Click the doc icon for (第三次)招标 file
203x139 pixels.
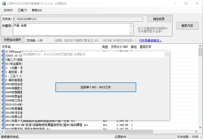click(x=3, y=60)
